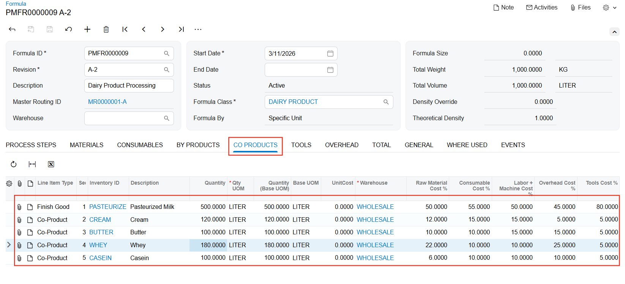Collapse the formula summary panel
The image size is (625, 284).
614,32
